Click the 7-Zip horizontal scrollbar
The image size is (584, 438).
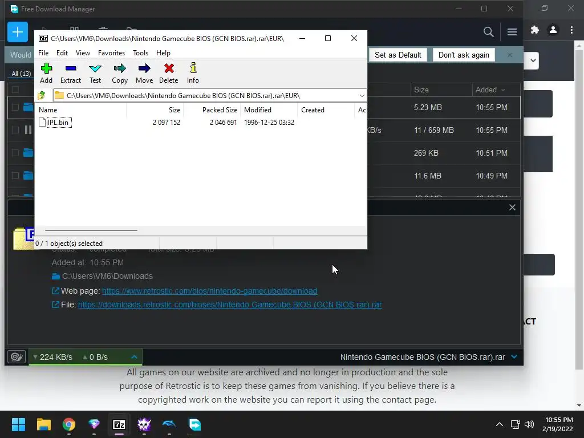[x=91, y=230]
